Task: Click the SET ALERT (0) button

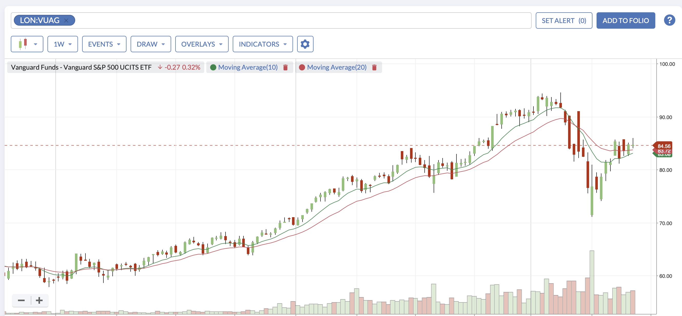Action: pyautogui.click(x=564, y=20)
